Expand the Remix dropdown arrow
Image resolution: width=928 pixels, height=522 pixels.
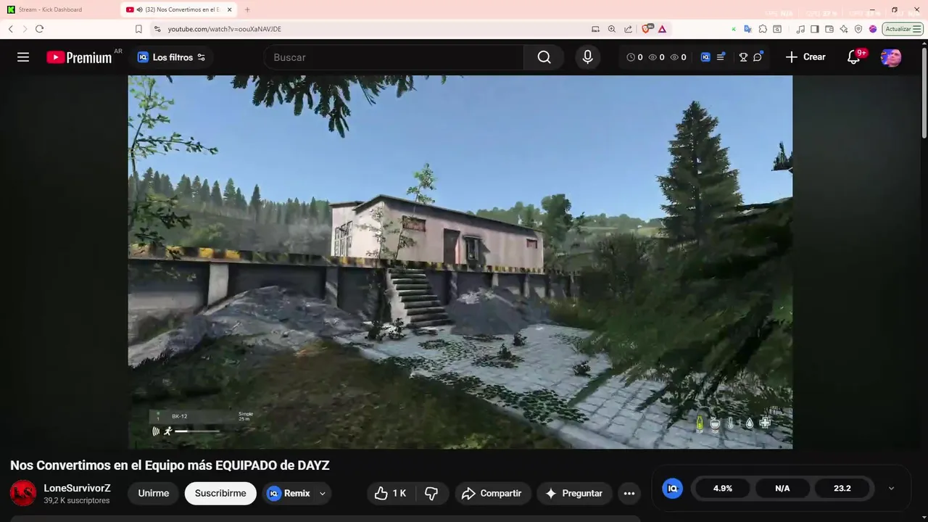pos(323,493)
